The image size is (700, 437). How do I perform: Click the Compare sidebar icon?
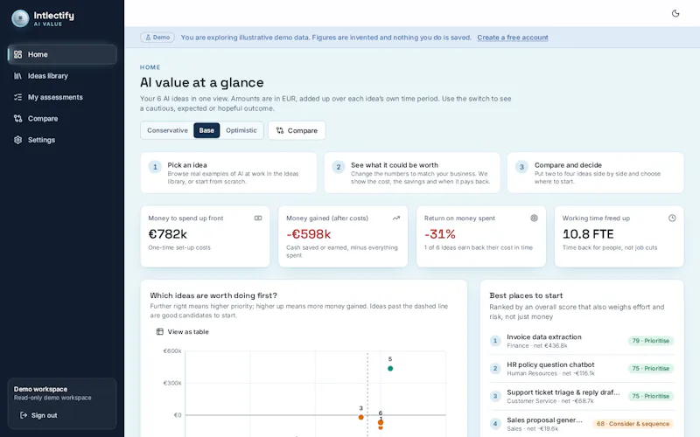[17, 119]
